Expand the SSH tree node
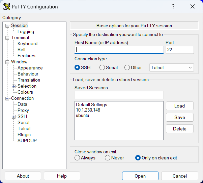The width and height of the screenshot is (203, 183). click(x=13, y=117)
